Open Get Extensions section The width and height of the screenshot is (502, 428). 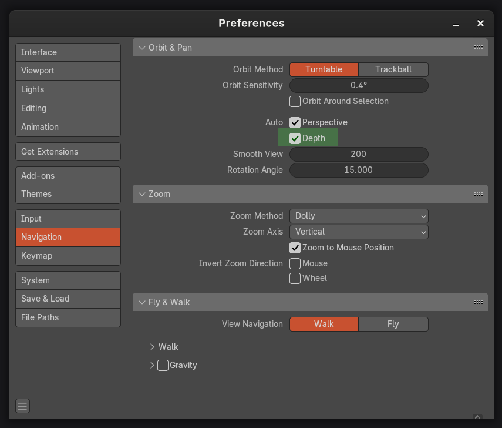click(x=68, y=152)
